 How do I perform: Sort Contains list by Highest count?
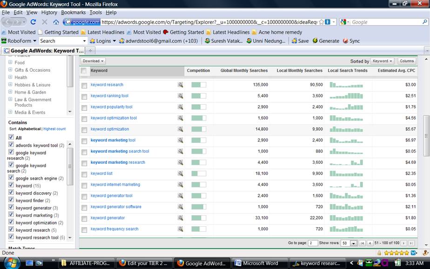coord(54,129)
